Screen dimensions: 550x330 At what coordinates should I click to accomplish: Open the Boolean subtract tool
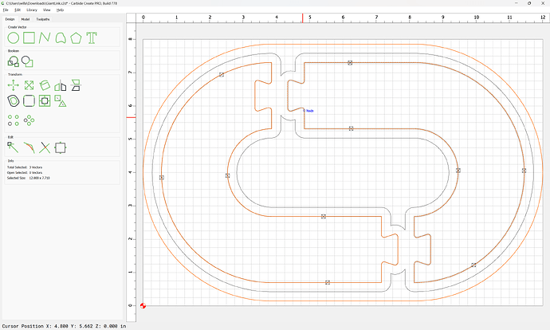pos(27,61)
